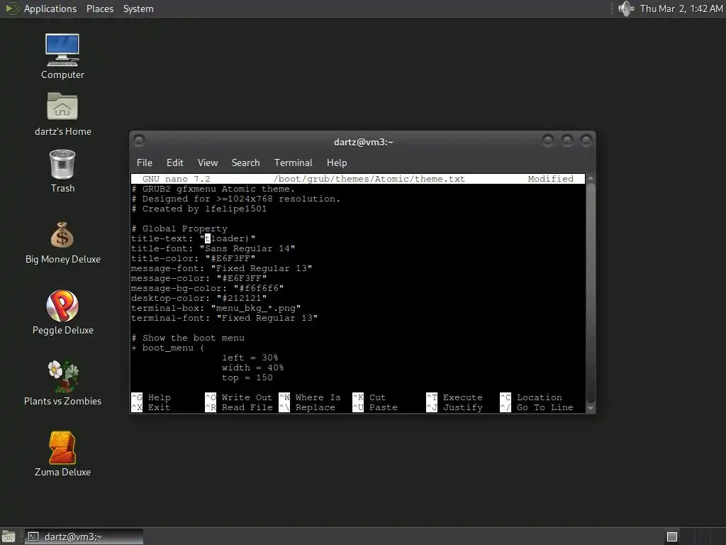Open the terminal View menu
Viewport: 726px width, 545px height.
(x=208, y=163)
